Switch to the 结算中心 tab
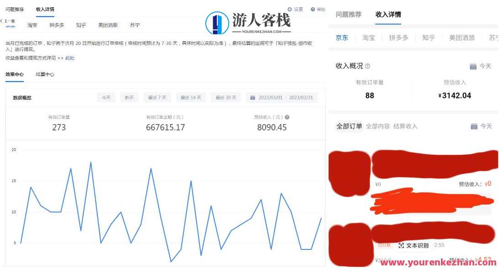The width and height of the screenshot is (499, 270). point(45,74)
